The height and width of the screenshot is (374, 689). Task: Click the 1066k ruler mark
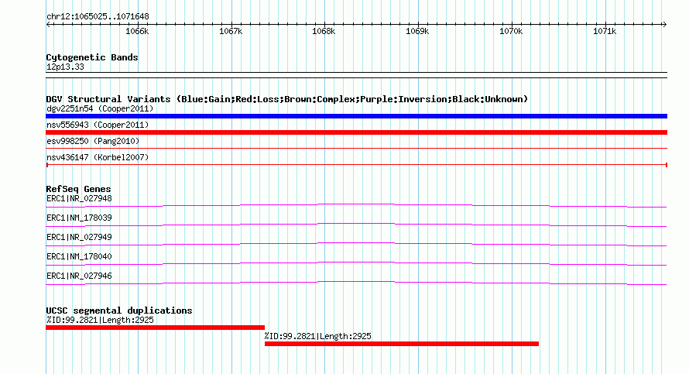click(x=137, y=31)
